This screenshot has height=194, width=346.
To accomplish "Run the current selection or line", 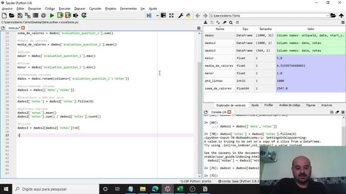I will 76,16.
